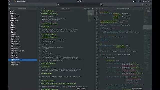160x90 pixels.
Task: Close the ROADMAP.md document view
Action: (92, 8)
